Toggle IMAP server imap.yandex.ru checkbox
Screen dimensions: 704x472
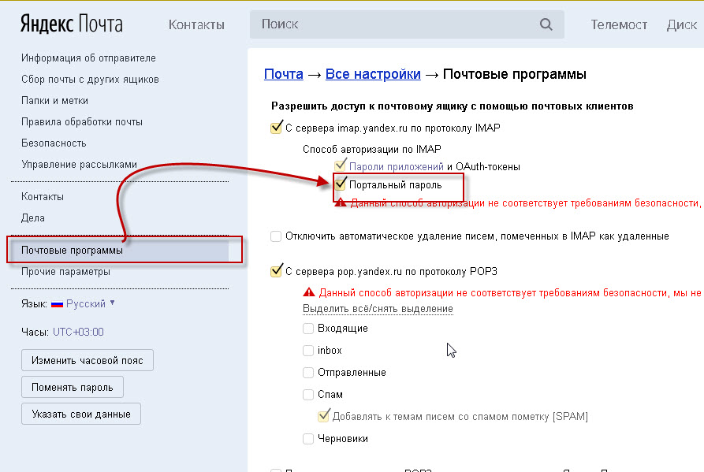[x=276, y=128]
